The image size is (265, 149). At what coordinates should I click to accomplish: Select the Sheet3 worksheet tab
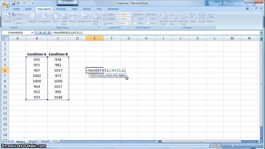point(46,142)
